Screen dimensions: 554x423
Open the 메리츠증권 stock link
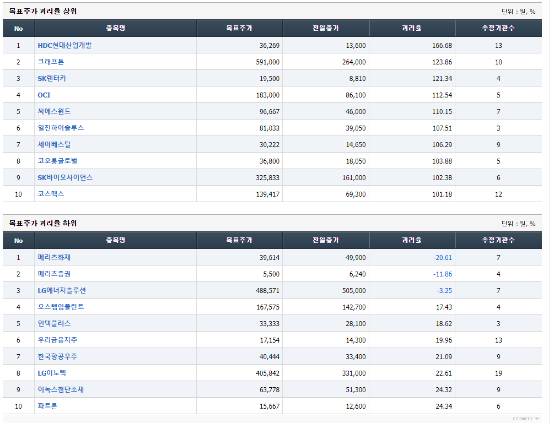54,274
